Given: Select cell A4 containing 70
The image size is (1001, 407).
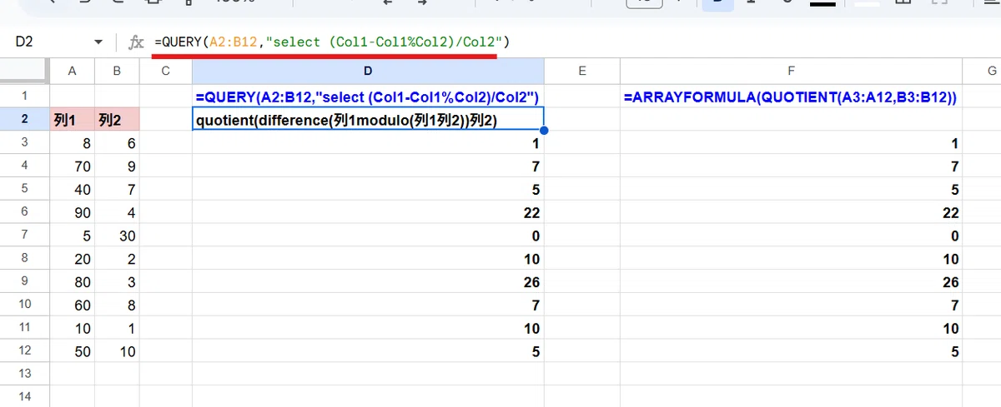Looking at the screenshot, I should pyautogui.click(x=72, y=166).
